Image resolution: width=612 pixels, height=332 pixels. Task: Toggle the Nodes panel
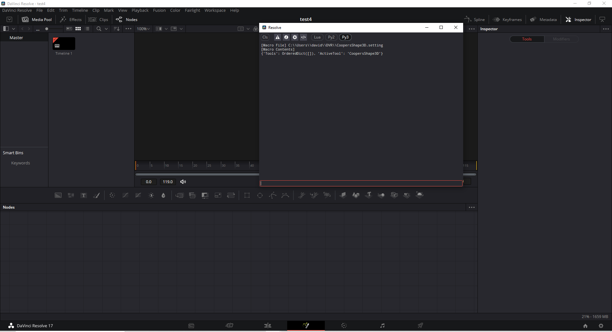[x=127, y=19]
